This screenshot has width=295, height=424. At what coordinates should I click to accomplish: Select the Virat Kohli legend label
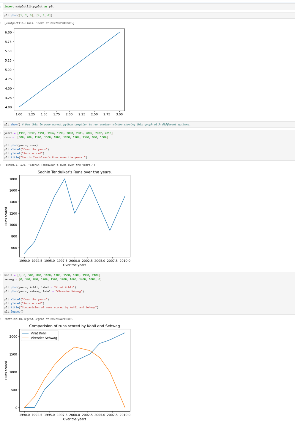click(x=39, y=333)
